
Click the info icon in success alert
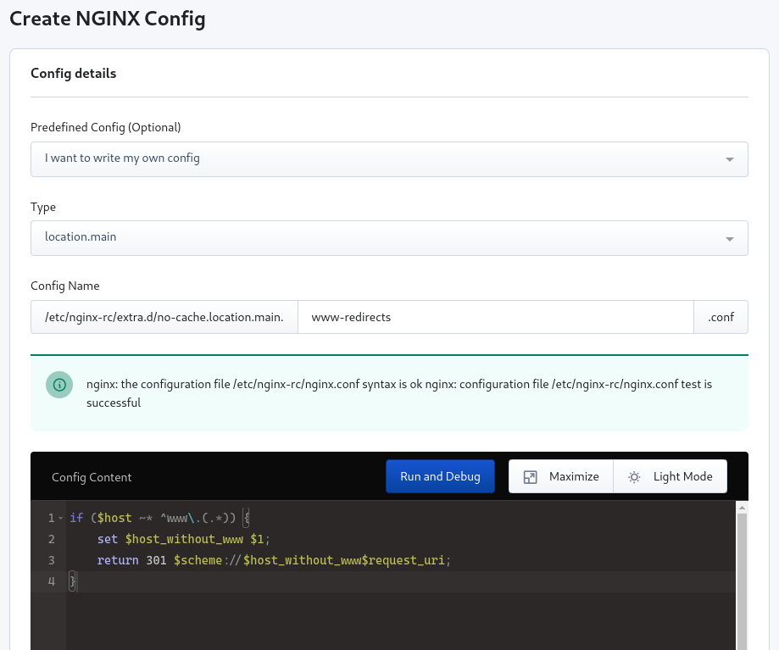[59, 385]
